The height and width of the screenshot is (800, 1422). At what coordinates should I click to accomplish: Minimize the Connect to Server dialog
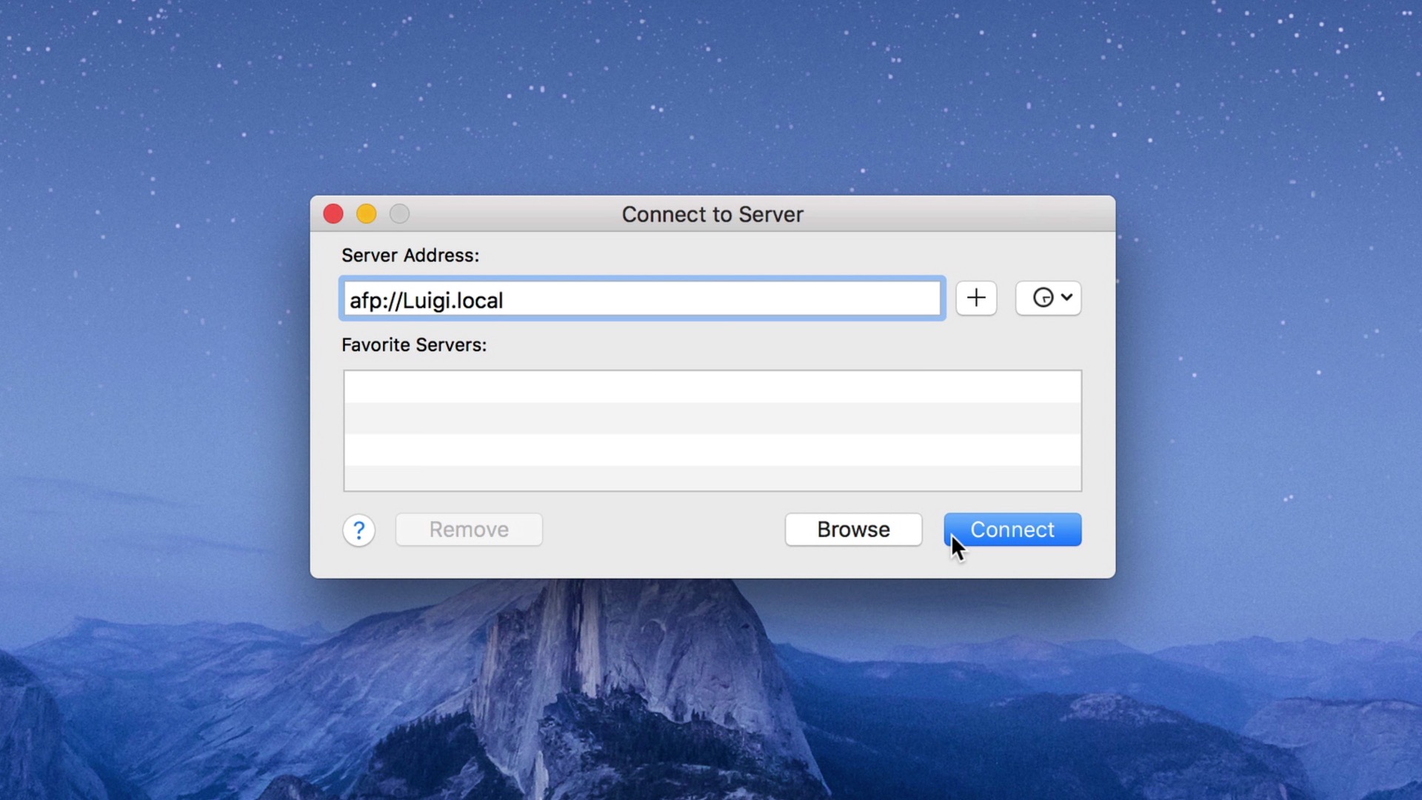tap(366, 213)
